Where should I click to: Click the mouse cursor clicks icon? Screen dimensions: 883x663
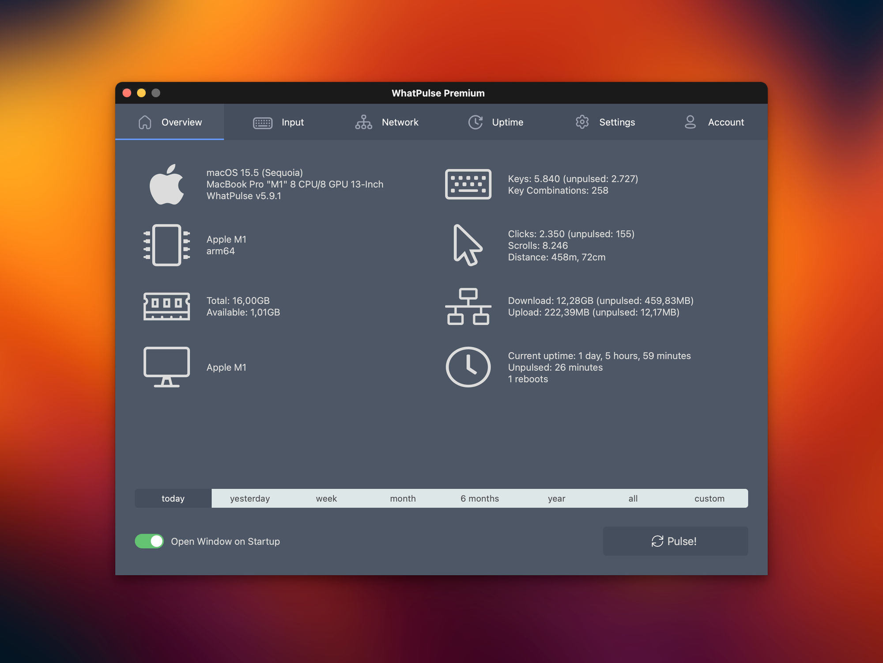[467, 245]
